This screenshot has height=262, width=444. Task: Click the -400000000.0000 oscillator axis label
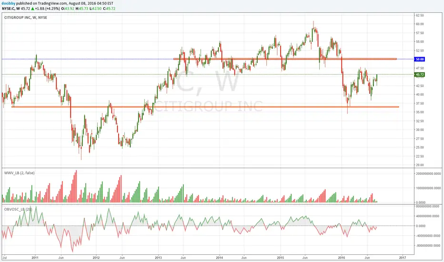(x=427, y=236)
